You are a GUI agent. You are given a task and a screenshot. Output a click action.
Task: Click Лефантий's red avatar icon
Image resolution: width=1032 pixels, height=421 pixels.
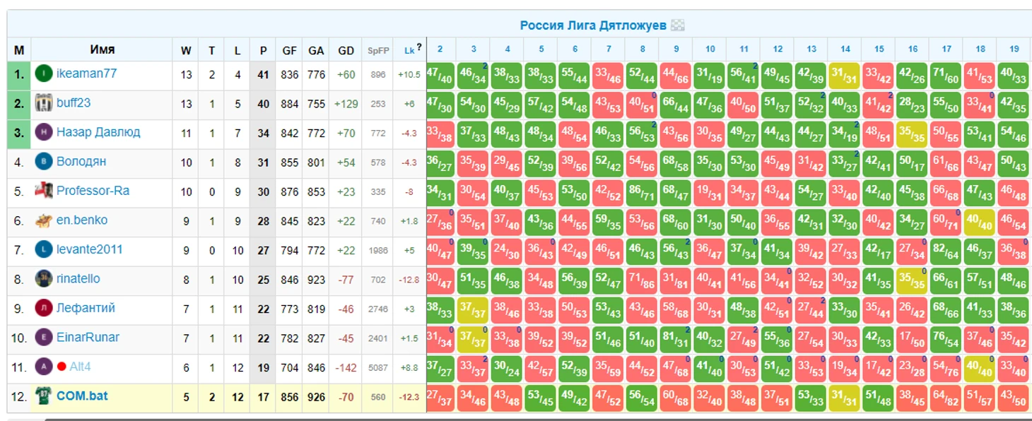click(44, 308)
